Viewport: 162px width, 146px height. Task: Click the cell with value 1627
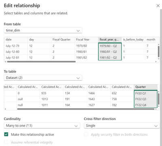(98, 105)
